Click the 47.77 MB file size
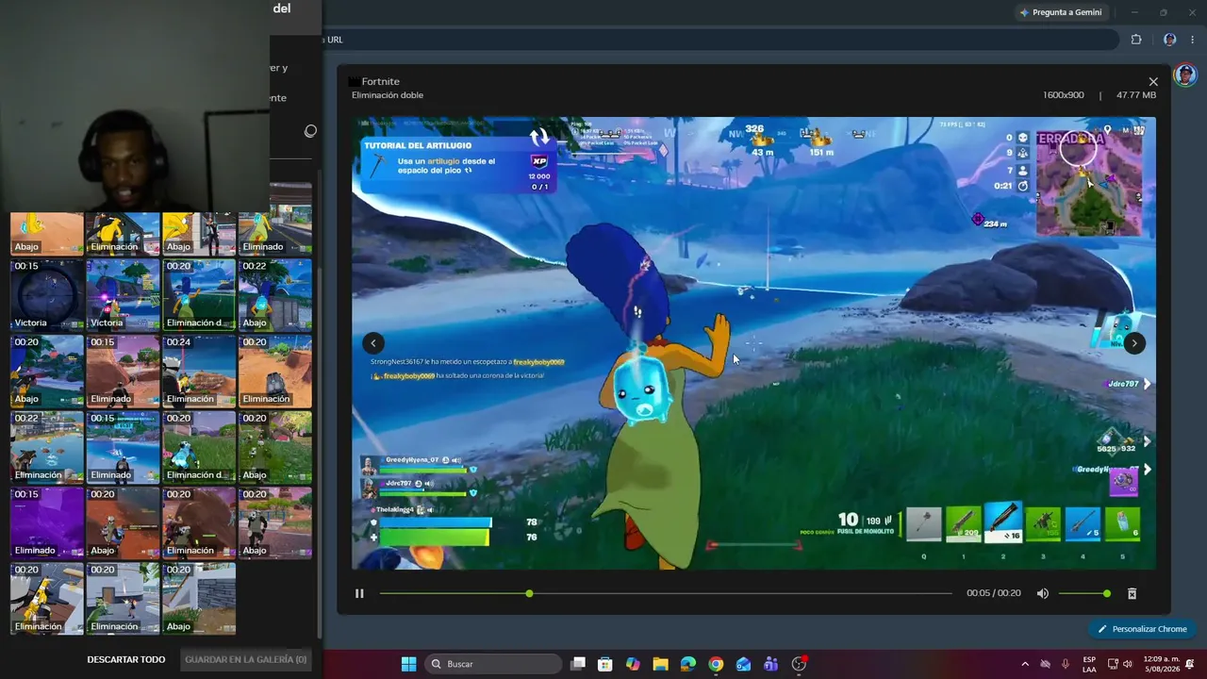 [x=1136, y=95]
